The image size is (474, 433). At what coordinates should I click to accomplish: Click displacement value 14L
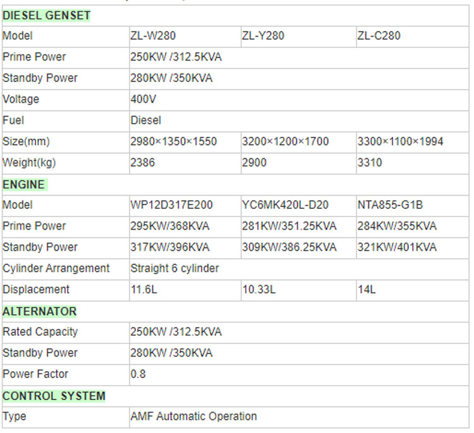367,290
